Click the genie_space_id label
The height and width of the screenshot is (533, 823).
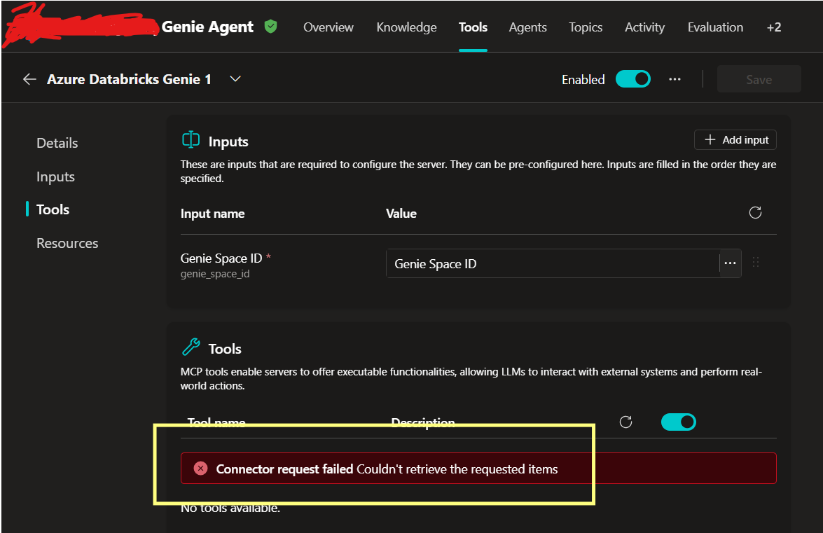pyautogui.click(x=214, y=274)
